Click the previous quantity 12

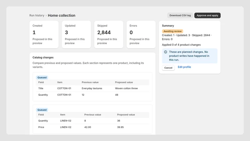[x=83, y=95]
